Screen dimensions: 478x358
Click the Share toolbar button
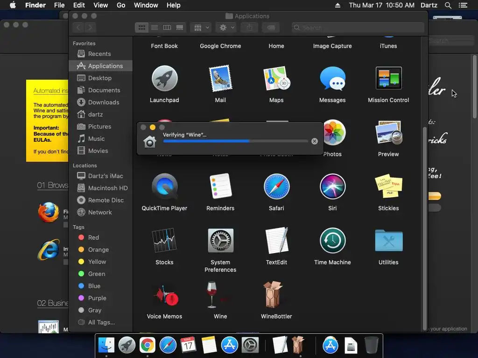tap(249, 28)
